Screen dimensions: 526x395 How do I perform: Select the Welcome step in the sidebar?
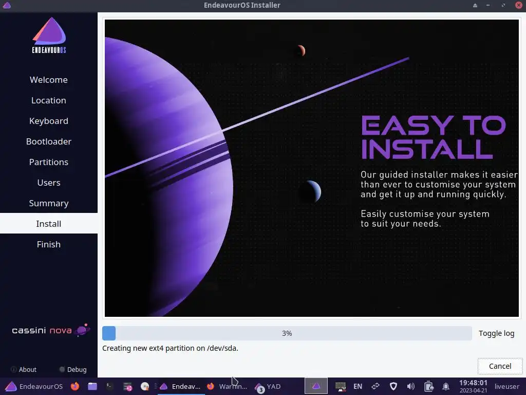tap(49, 80)
